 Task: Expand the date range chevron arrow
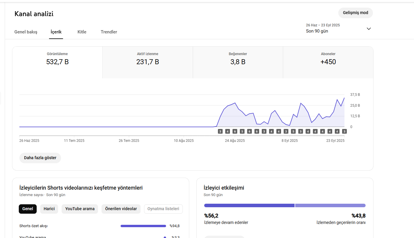[x=369, y=29]
